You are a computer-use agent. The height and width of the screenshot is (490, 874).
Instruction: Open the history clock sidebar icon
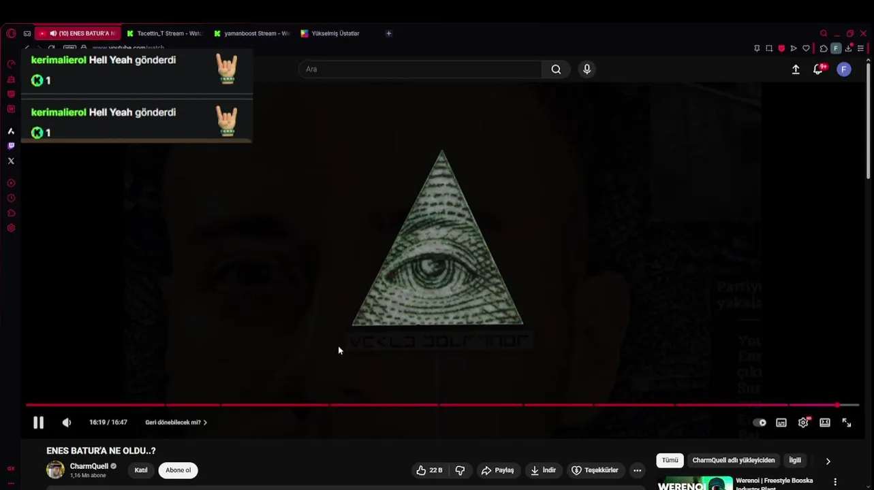[x=11, y=198]
